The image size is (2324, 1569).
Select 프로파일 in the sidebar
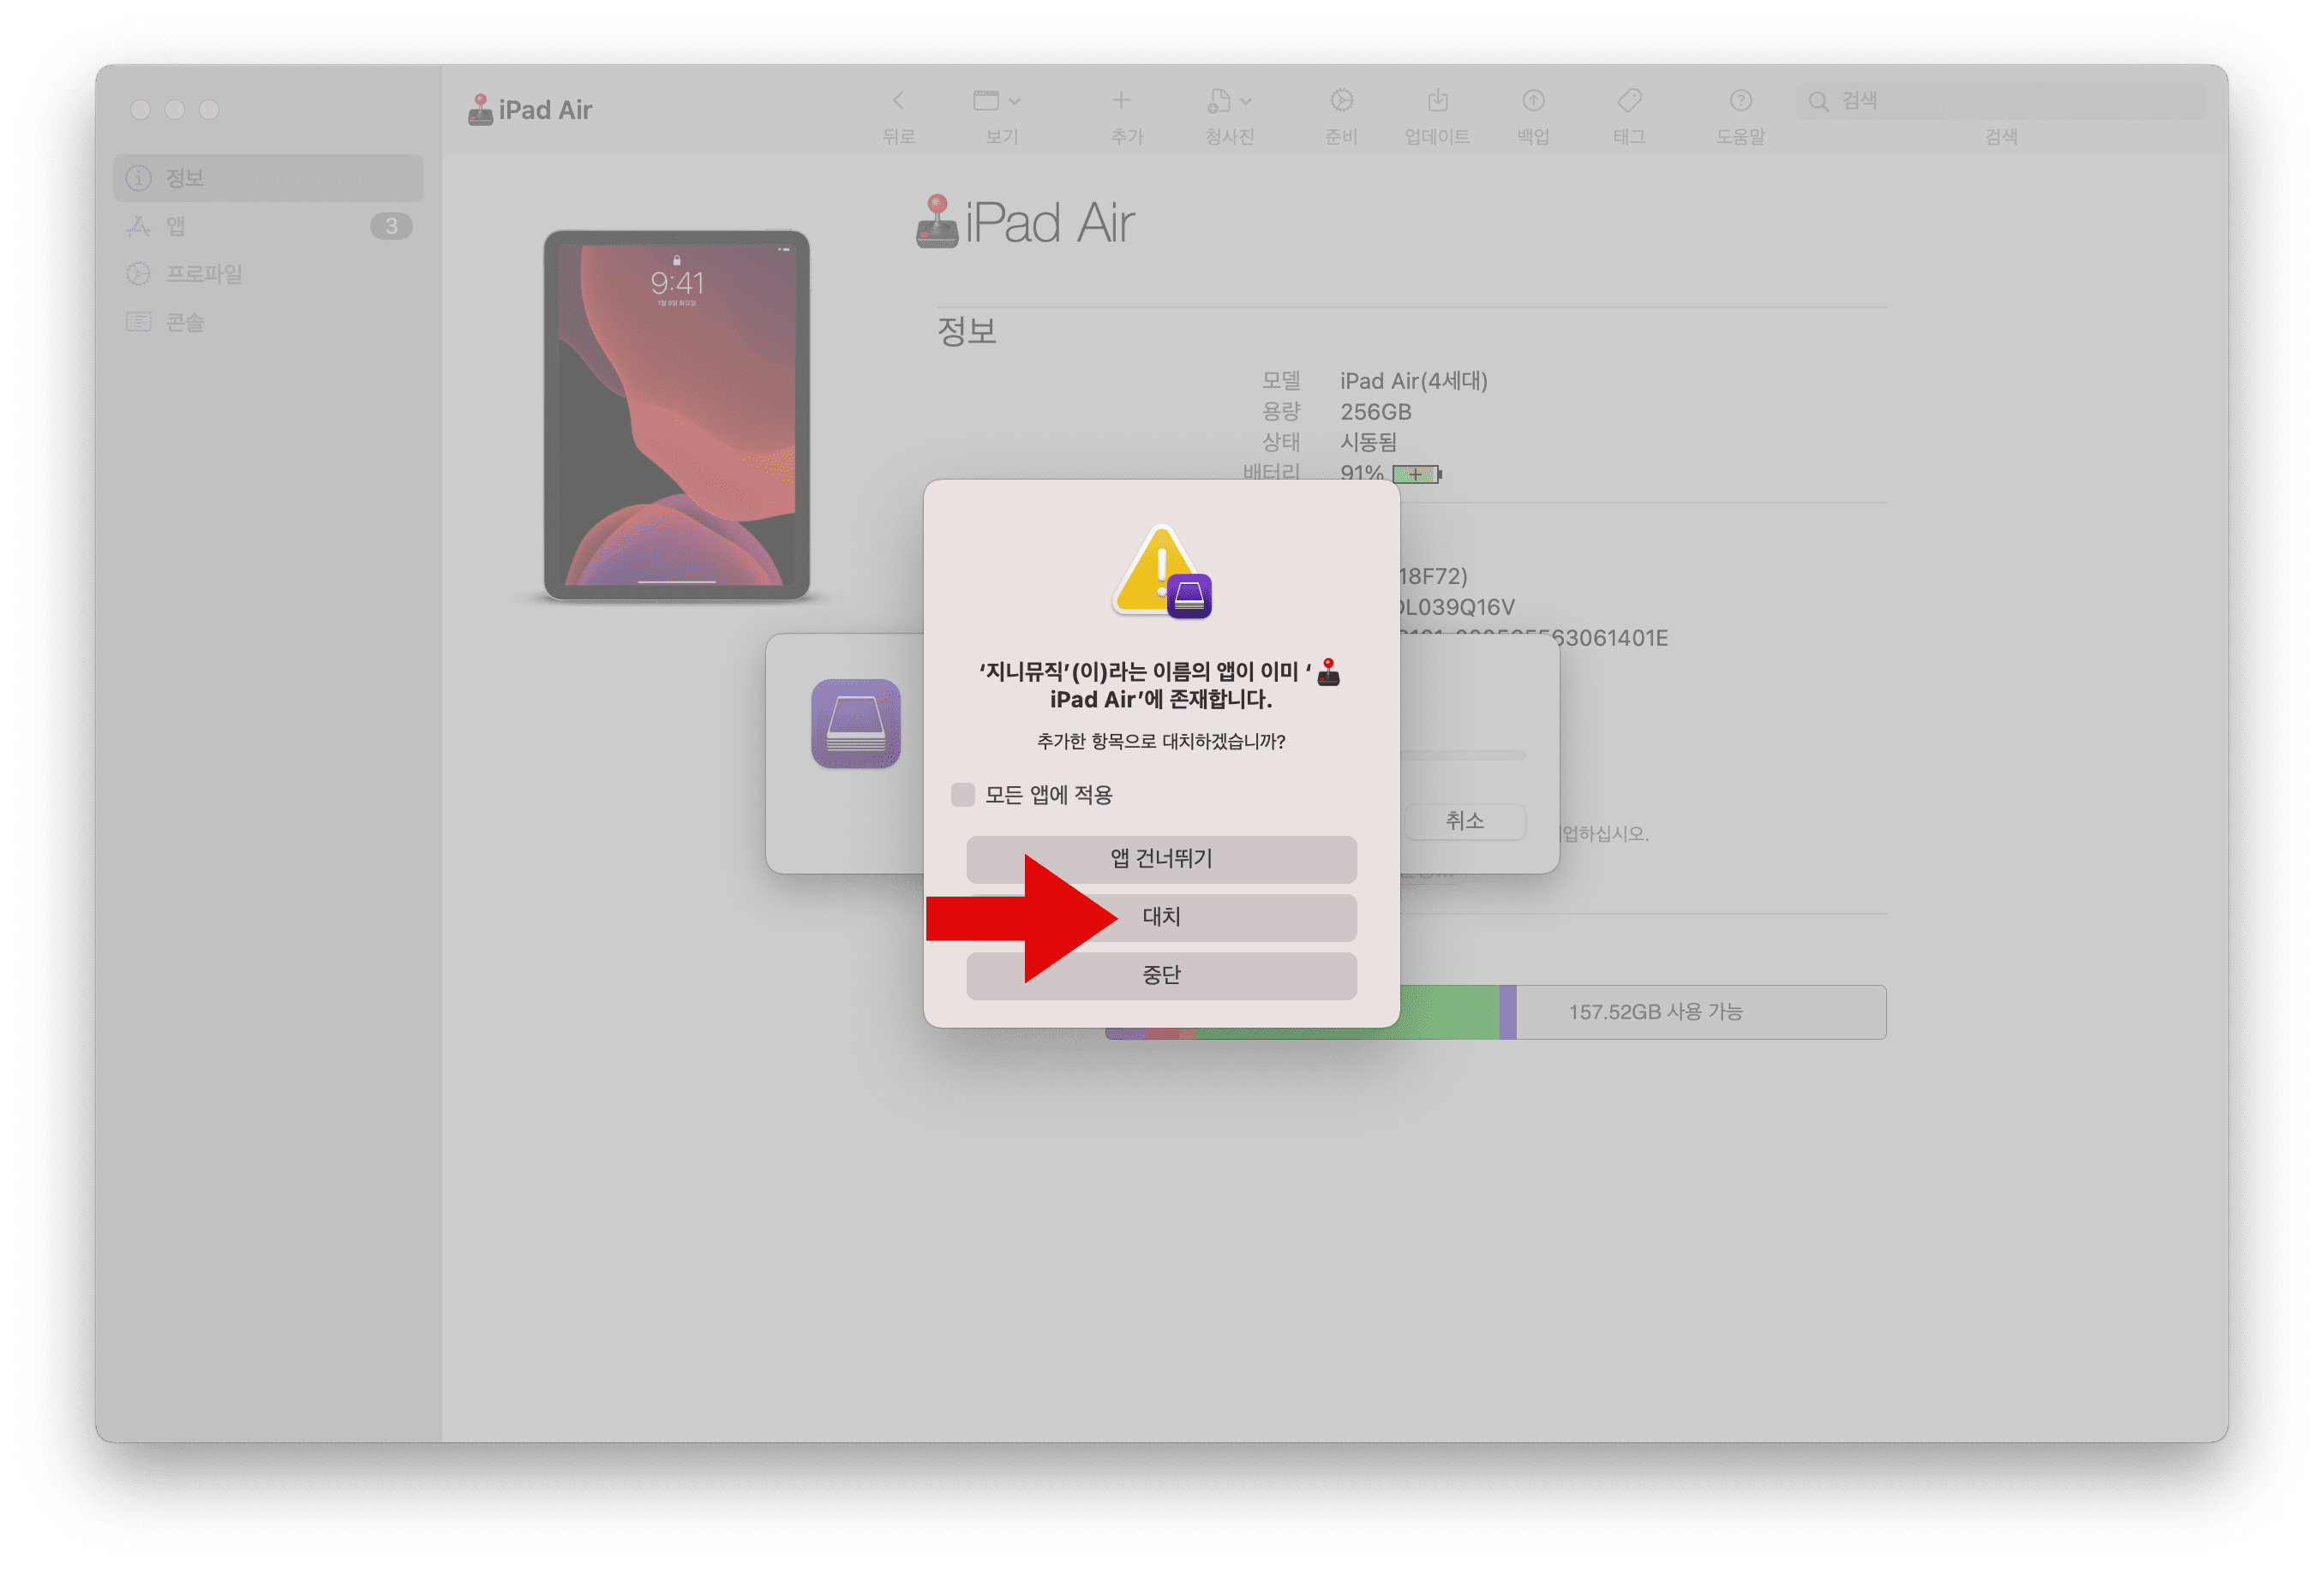pyautogui.click(x=268, y=274)
